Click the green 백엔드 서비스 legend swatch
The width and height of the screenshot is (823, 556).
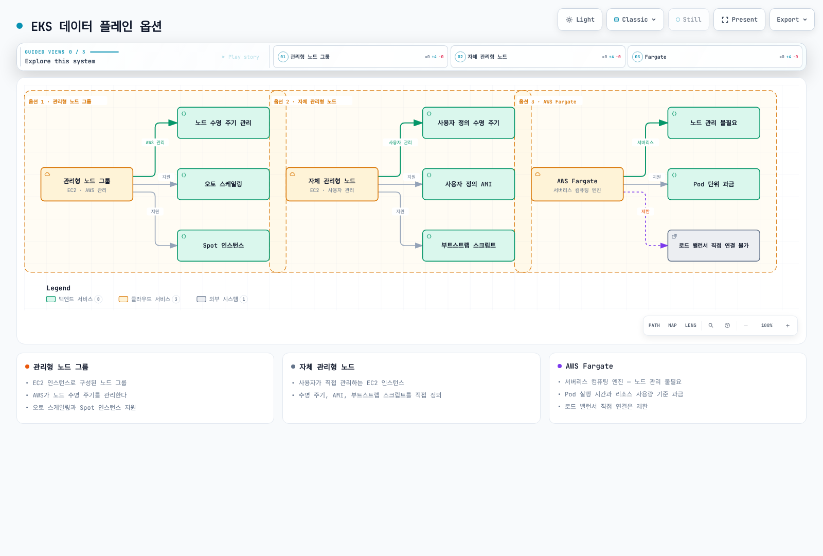(x=51, y=299)
